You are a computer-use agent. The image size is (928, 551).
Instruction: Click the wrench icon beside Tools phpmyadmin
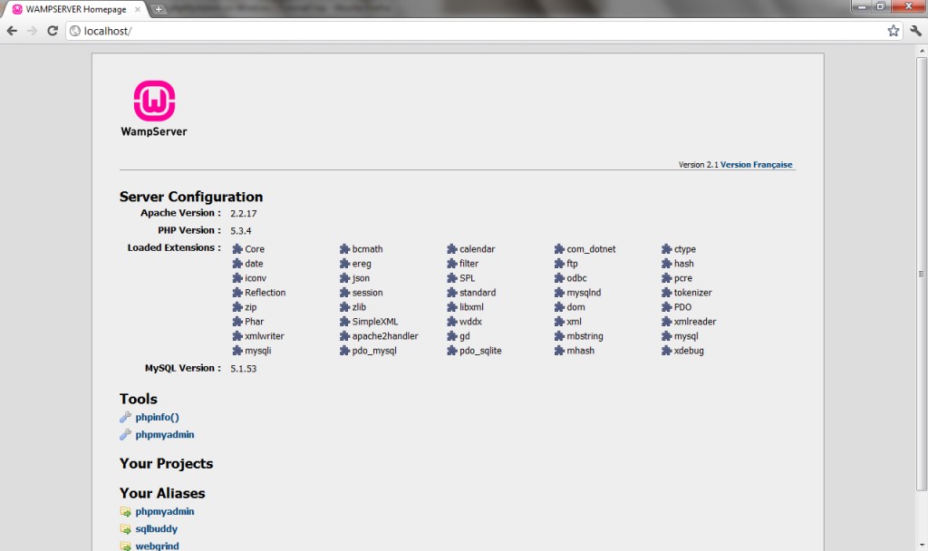coord(125,434)
